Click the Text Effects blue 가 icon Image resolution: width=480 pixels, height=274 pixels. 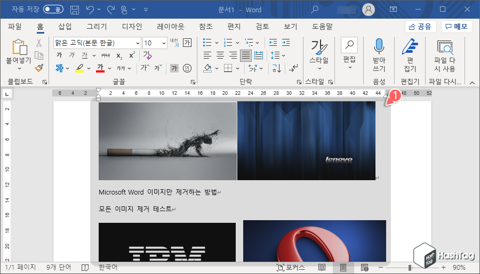tap(59, 68)
